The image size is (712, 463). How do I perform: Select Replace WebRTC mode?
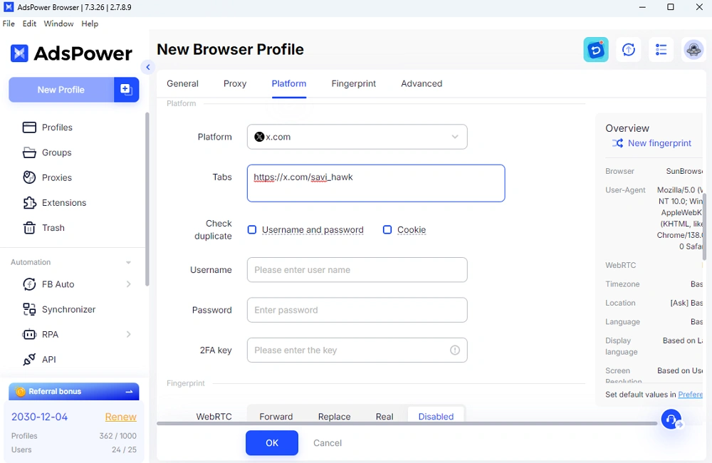[x=334, y=416]
